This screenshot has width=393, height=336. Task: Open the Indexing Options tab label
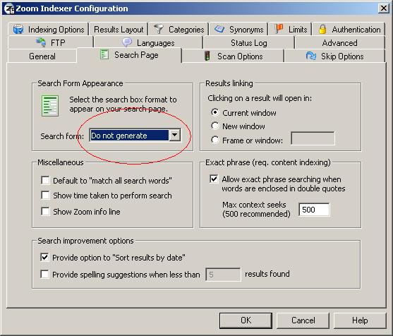tap(56, 30)
